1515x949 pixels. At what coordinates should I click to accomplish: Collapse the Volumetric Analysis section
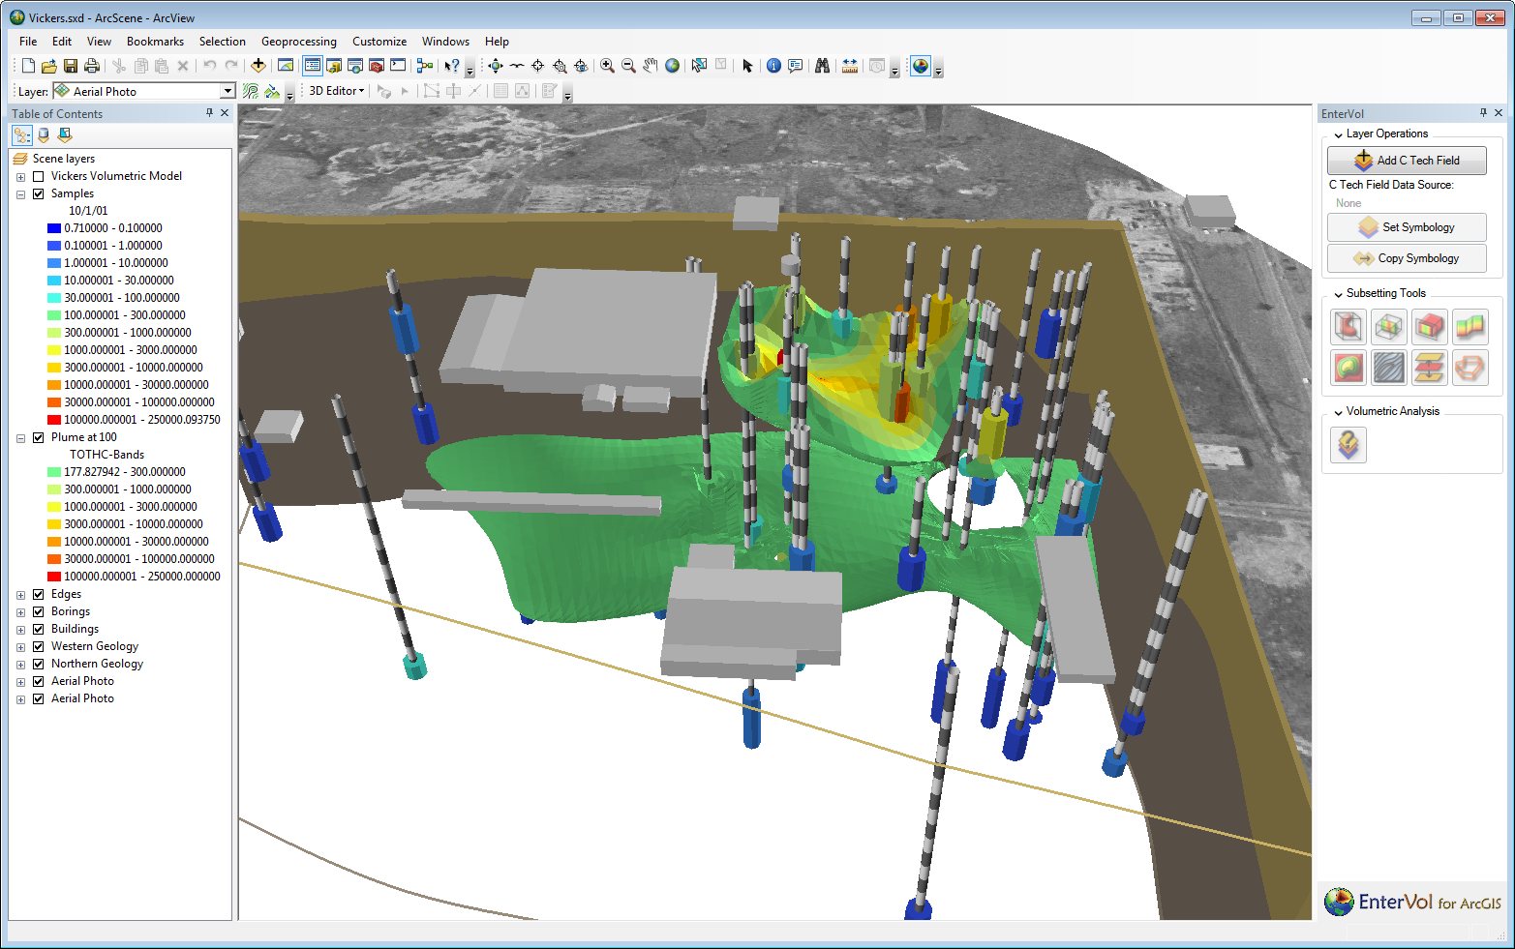click(x=1339, y=412)
